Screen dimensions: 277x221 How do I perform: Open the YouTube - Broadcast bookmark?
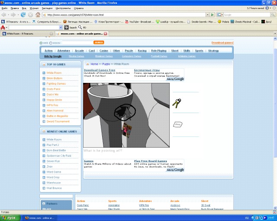(x=140, y=22)
